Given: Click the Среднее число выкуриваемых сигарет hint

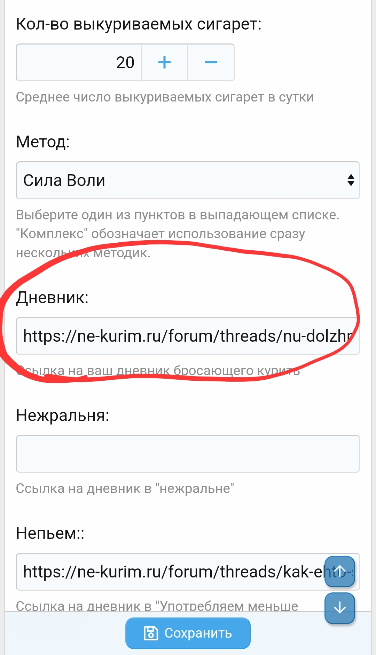Looking at the screenshot, I should [x=165, y=97].
